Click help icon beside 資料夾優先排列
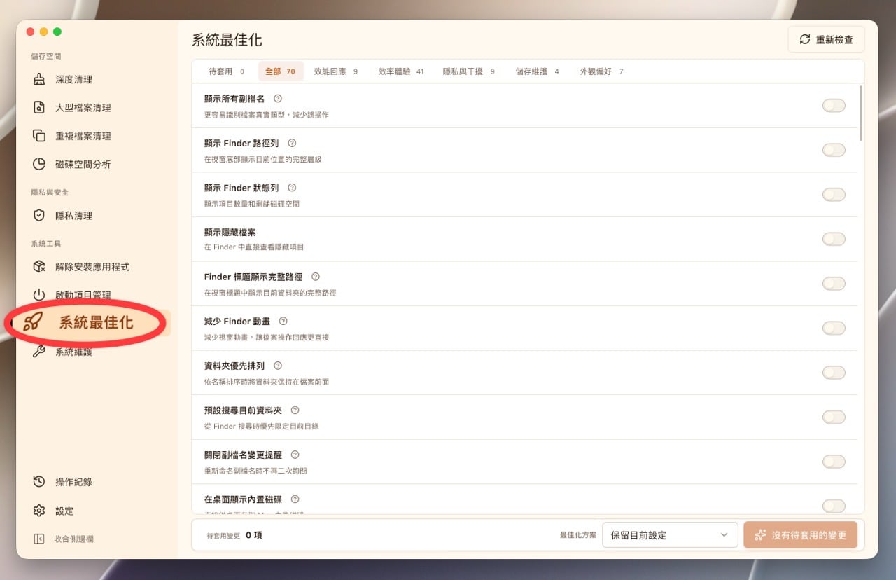This screenshot has height=580, width=896. 278,366
